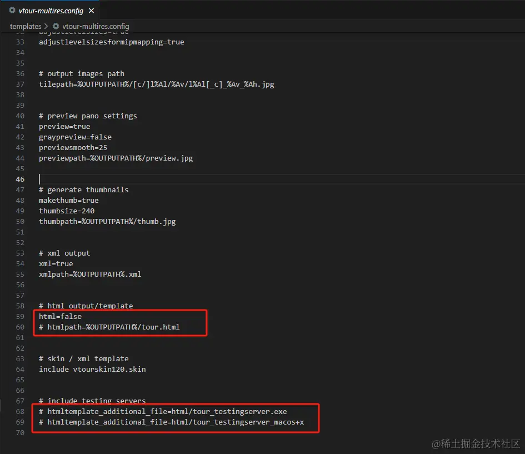Click the gear icon in the tab

[12, 11]
